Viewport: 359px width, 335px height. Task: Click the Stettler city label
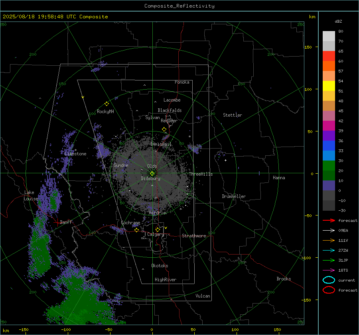[x=233, y=115]
